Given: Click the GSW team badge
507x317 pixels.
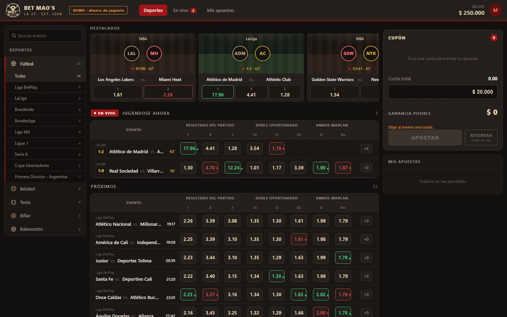Looking at the screenshot, I should (348, 53).
